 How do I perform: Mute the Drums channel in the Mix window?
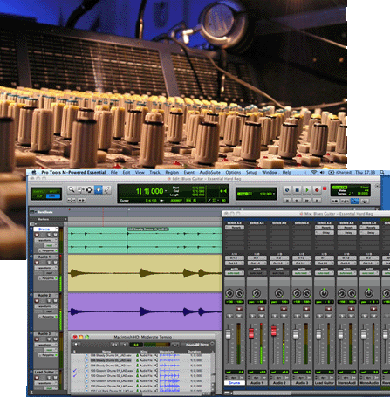pos(239,316)
